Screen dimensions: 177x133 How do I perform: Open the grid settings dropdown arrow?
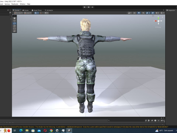pyautogui.click(x=38, y=13)
